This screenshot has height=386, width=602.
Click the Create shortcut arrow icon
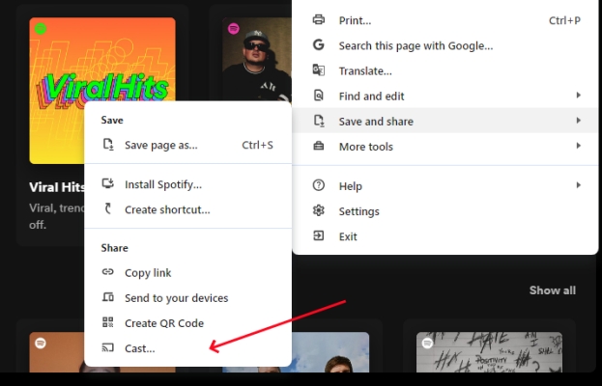coord(108,208)
